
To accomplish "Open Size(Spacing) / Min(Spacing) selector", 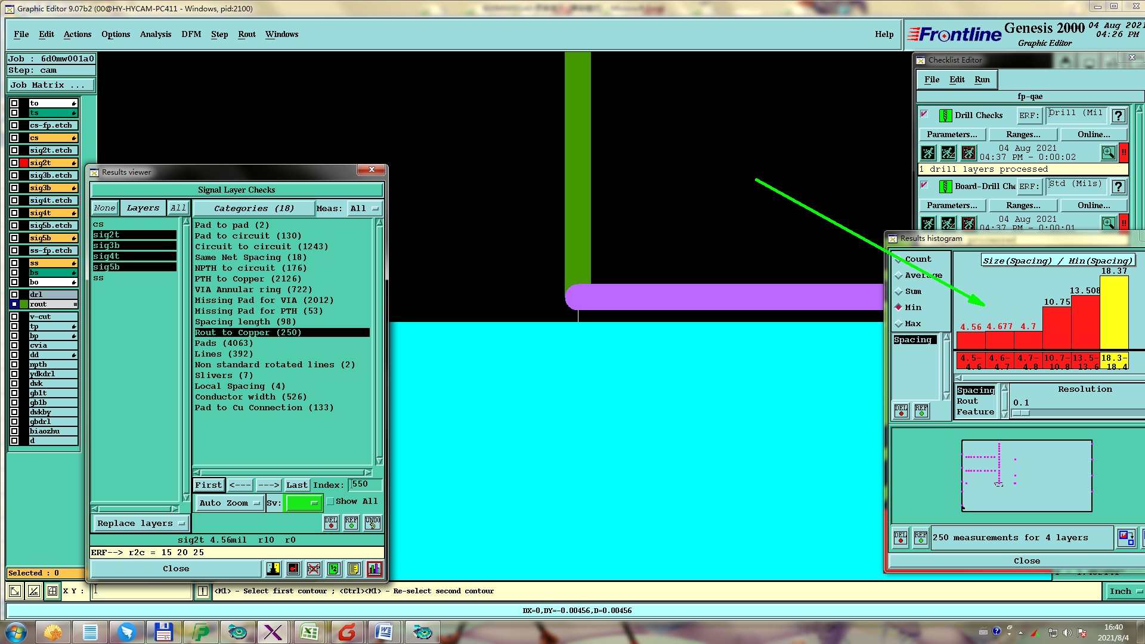I will [x=1057, y=261].
